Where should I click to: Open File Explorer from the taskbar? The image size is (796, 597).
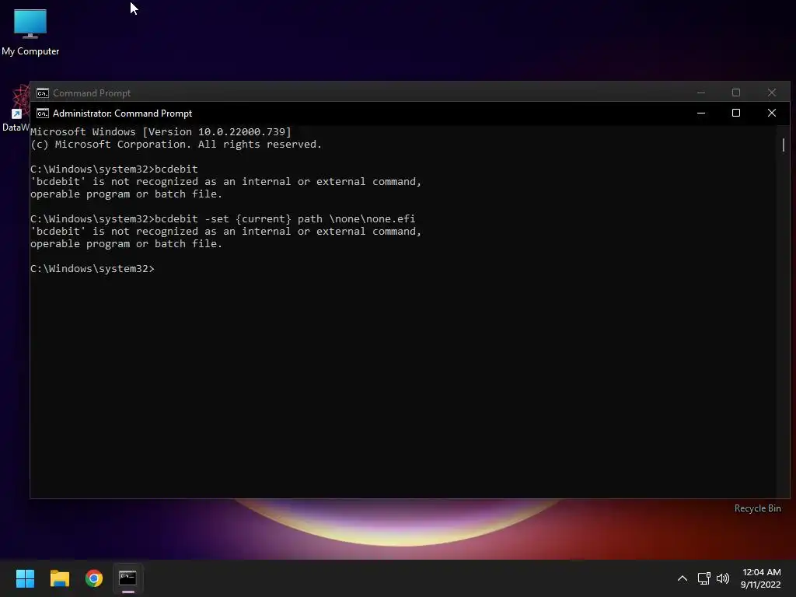pos(59,578)
